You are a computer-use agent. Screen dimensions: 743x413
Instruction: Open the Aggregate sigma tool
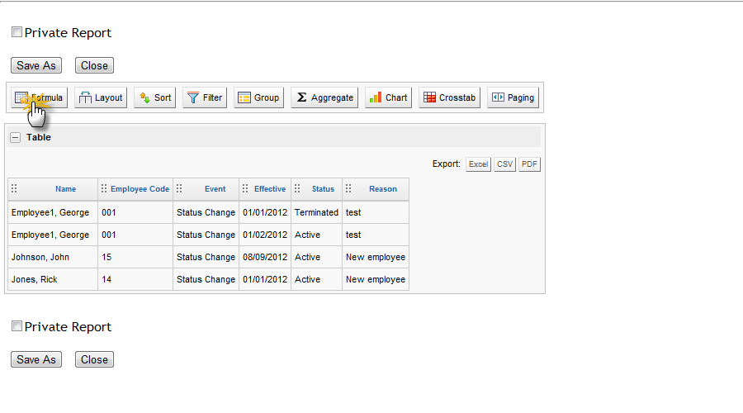(324, 97)
